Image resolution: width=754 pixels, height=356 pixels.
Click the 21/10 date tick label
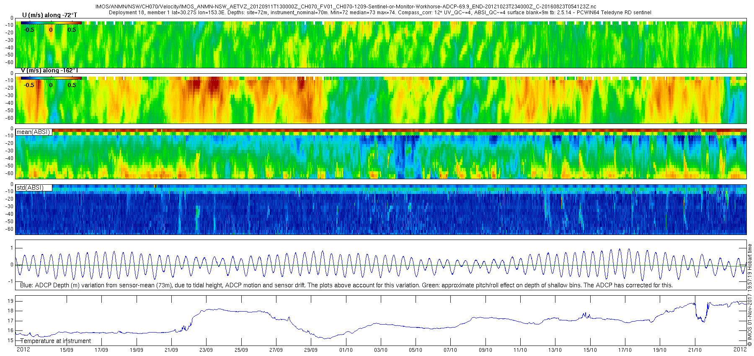[695, 350]
